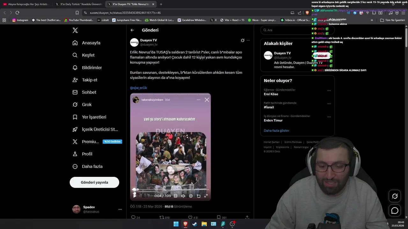
Task: Seek on the video progress bar
Action: pos(170,190)
